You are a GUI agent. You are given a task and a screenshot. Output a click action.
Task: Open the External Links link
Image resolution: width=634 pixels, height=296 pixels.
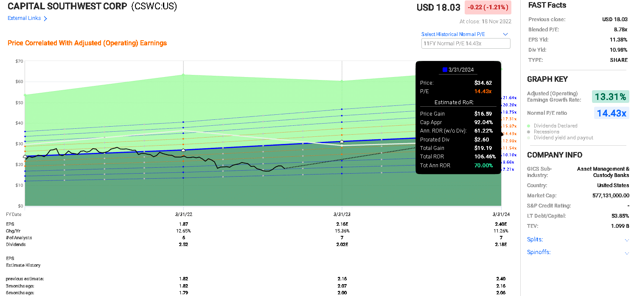(x=24, y=18)
